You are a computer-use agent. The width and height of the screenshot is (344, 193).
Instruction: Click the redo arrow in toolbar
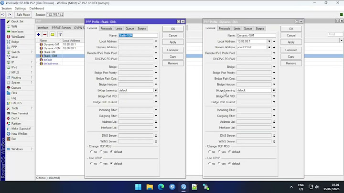[x=10, y=15]
